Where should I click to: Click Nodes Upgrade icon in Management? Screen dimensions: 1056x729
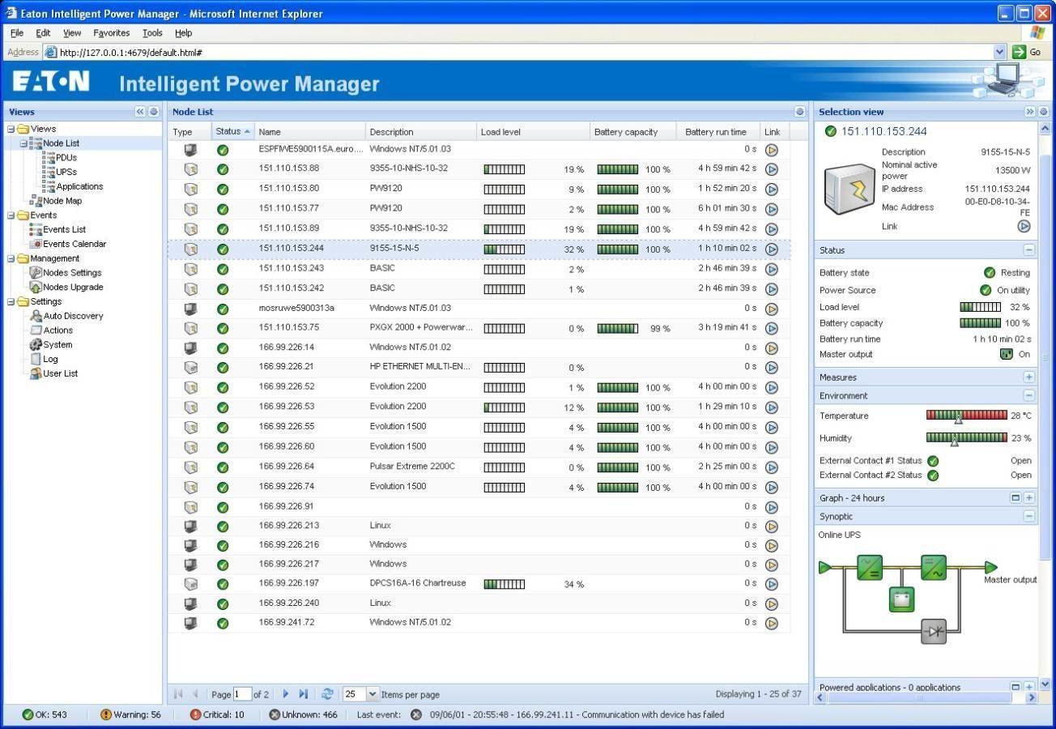coord(36,287)
